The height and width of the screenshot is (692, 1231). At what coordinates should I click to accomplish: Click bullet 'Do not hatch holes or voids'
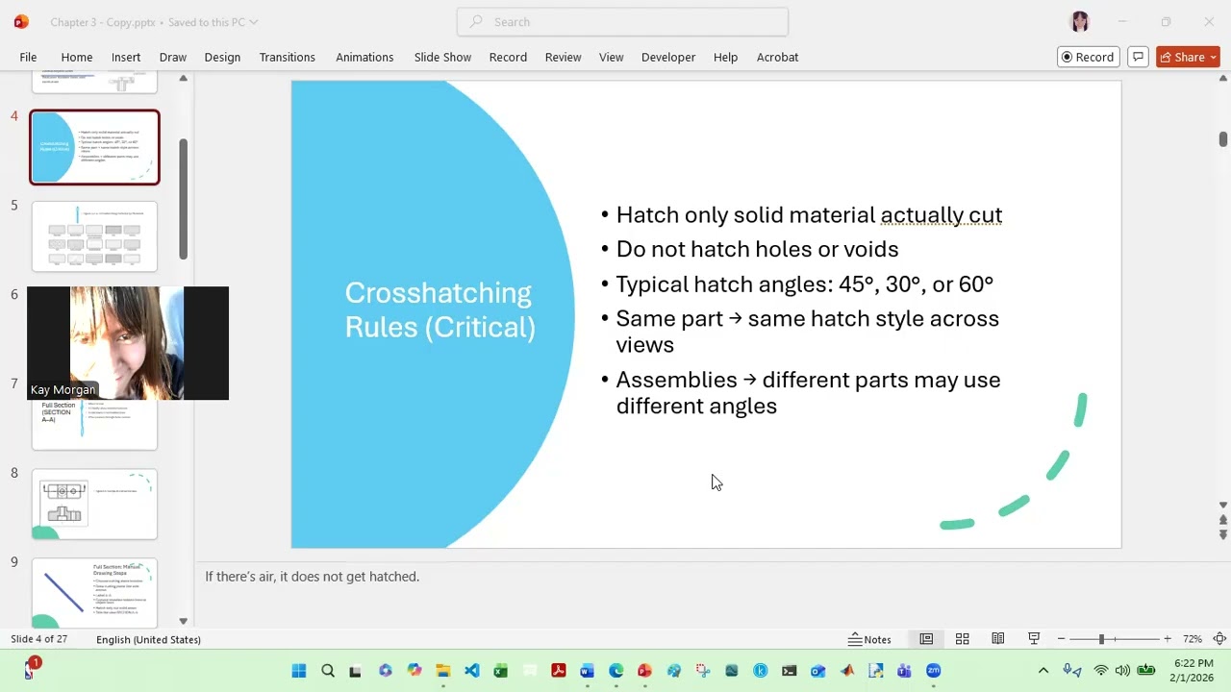point(757,249)
